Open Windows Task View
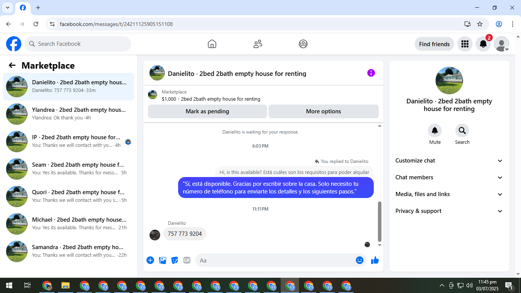This screenshot has height=293, width=521. pos(27,285)
